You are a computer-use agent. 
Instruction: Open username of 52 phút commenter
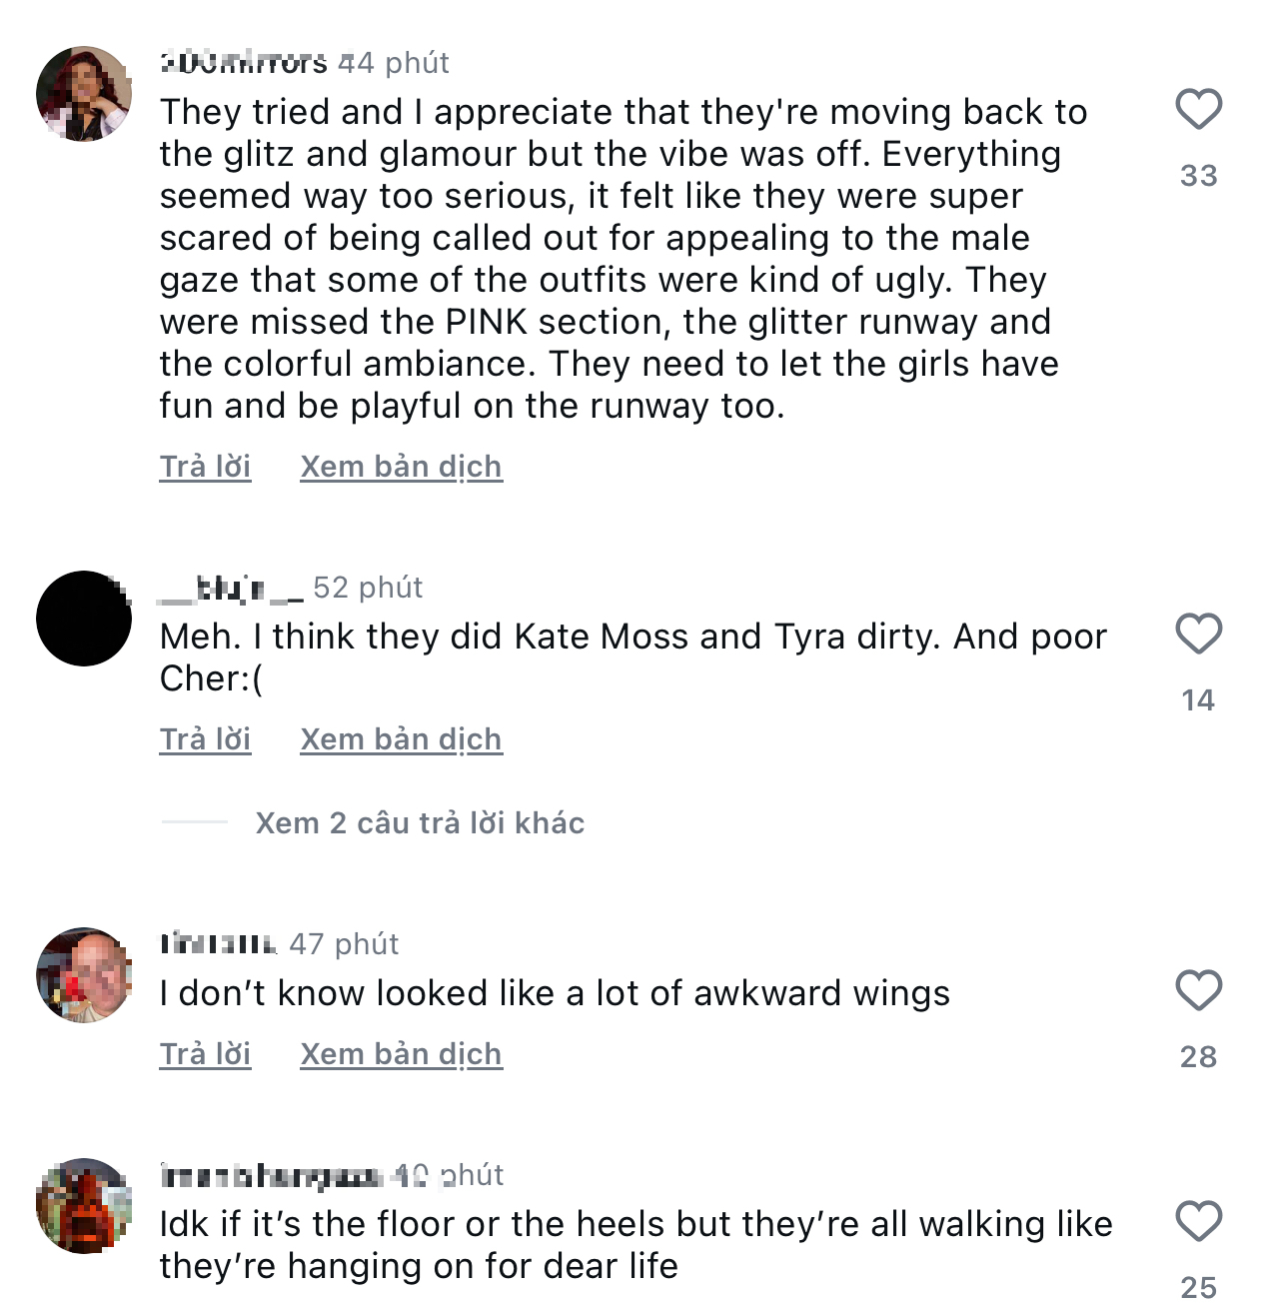pyautogui.click(x=231, y=588)
